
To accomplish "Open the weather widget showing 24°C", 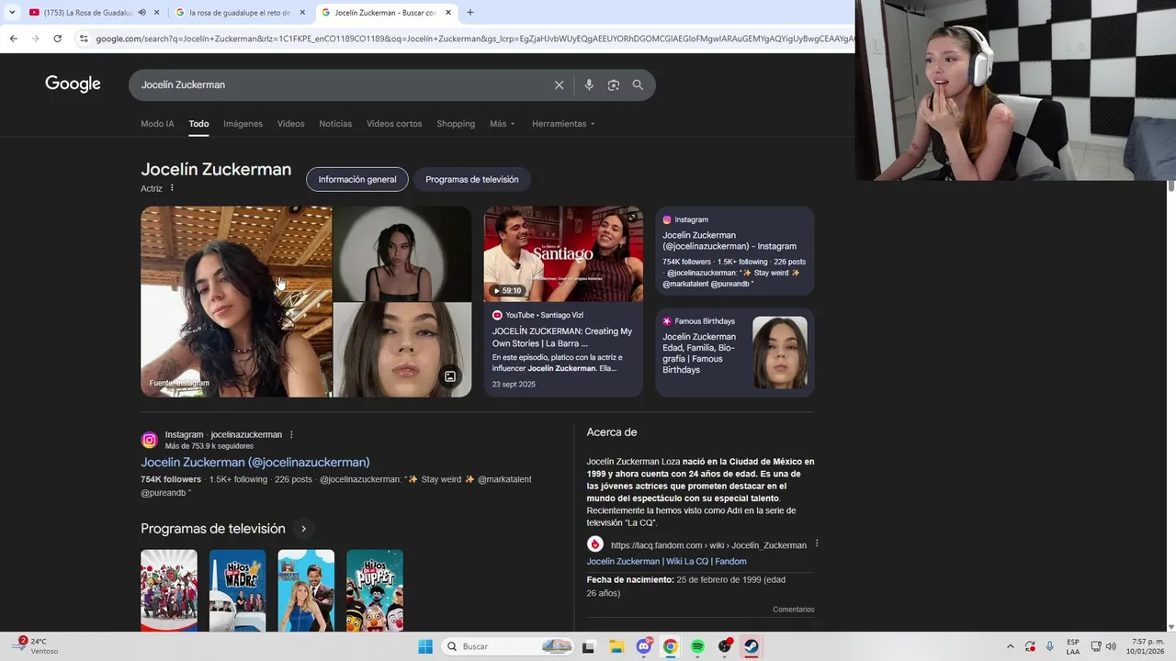I will [x=37, y=646].
